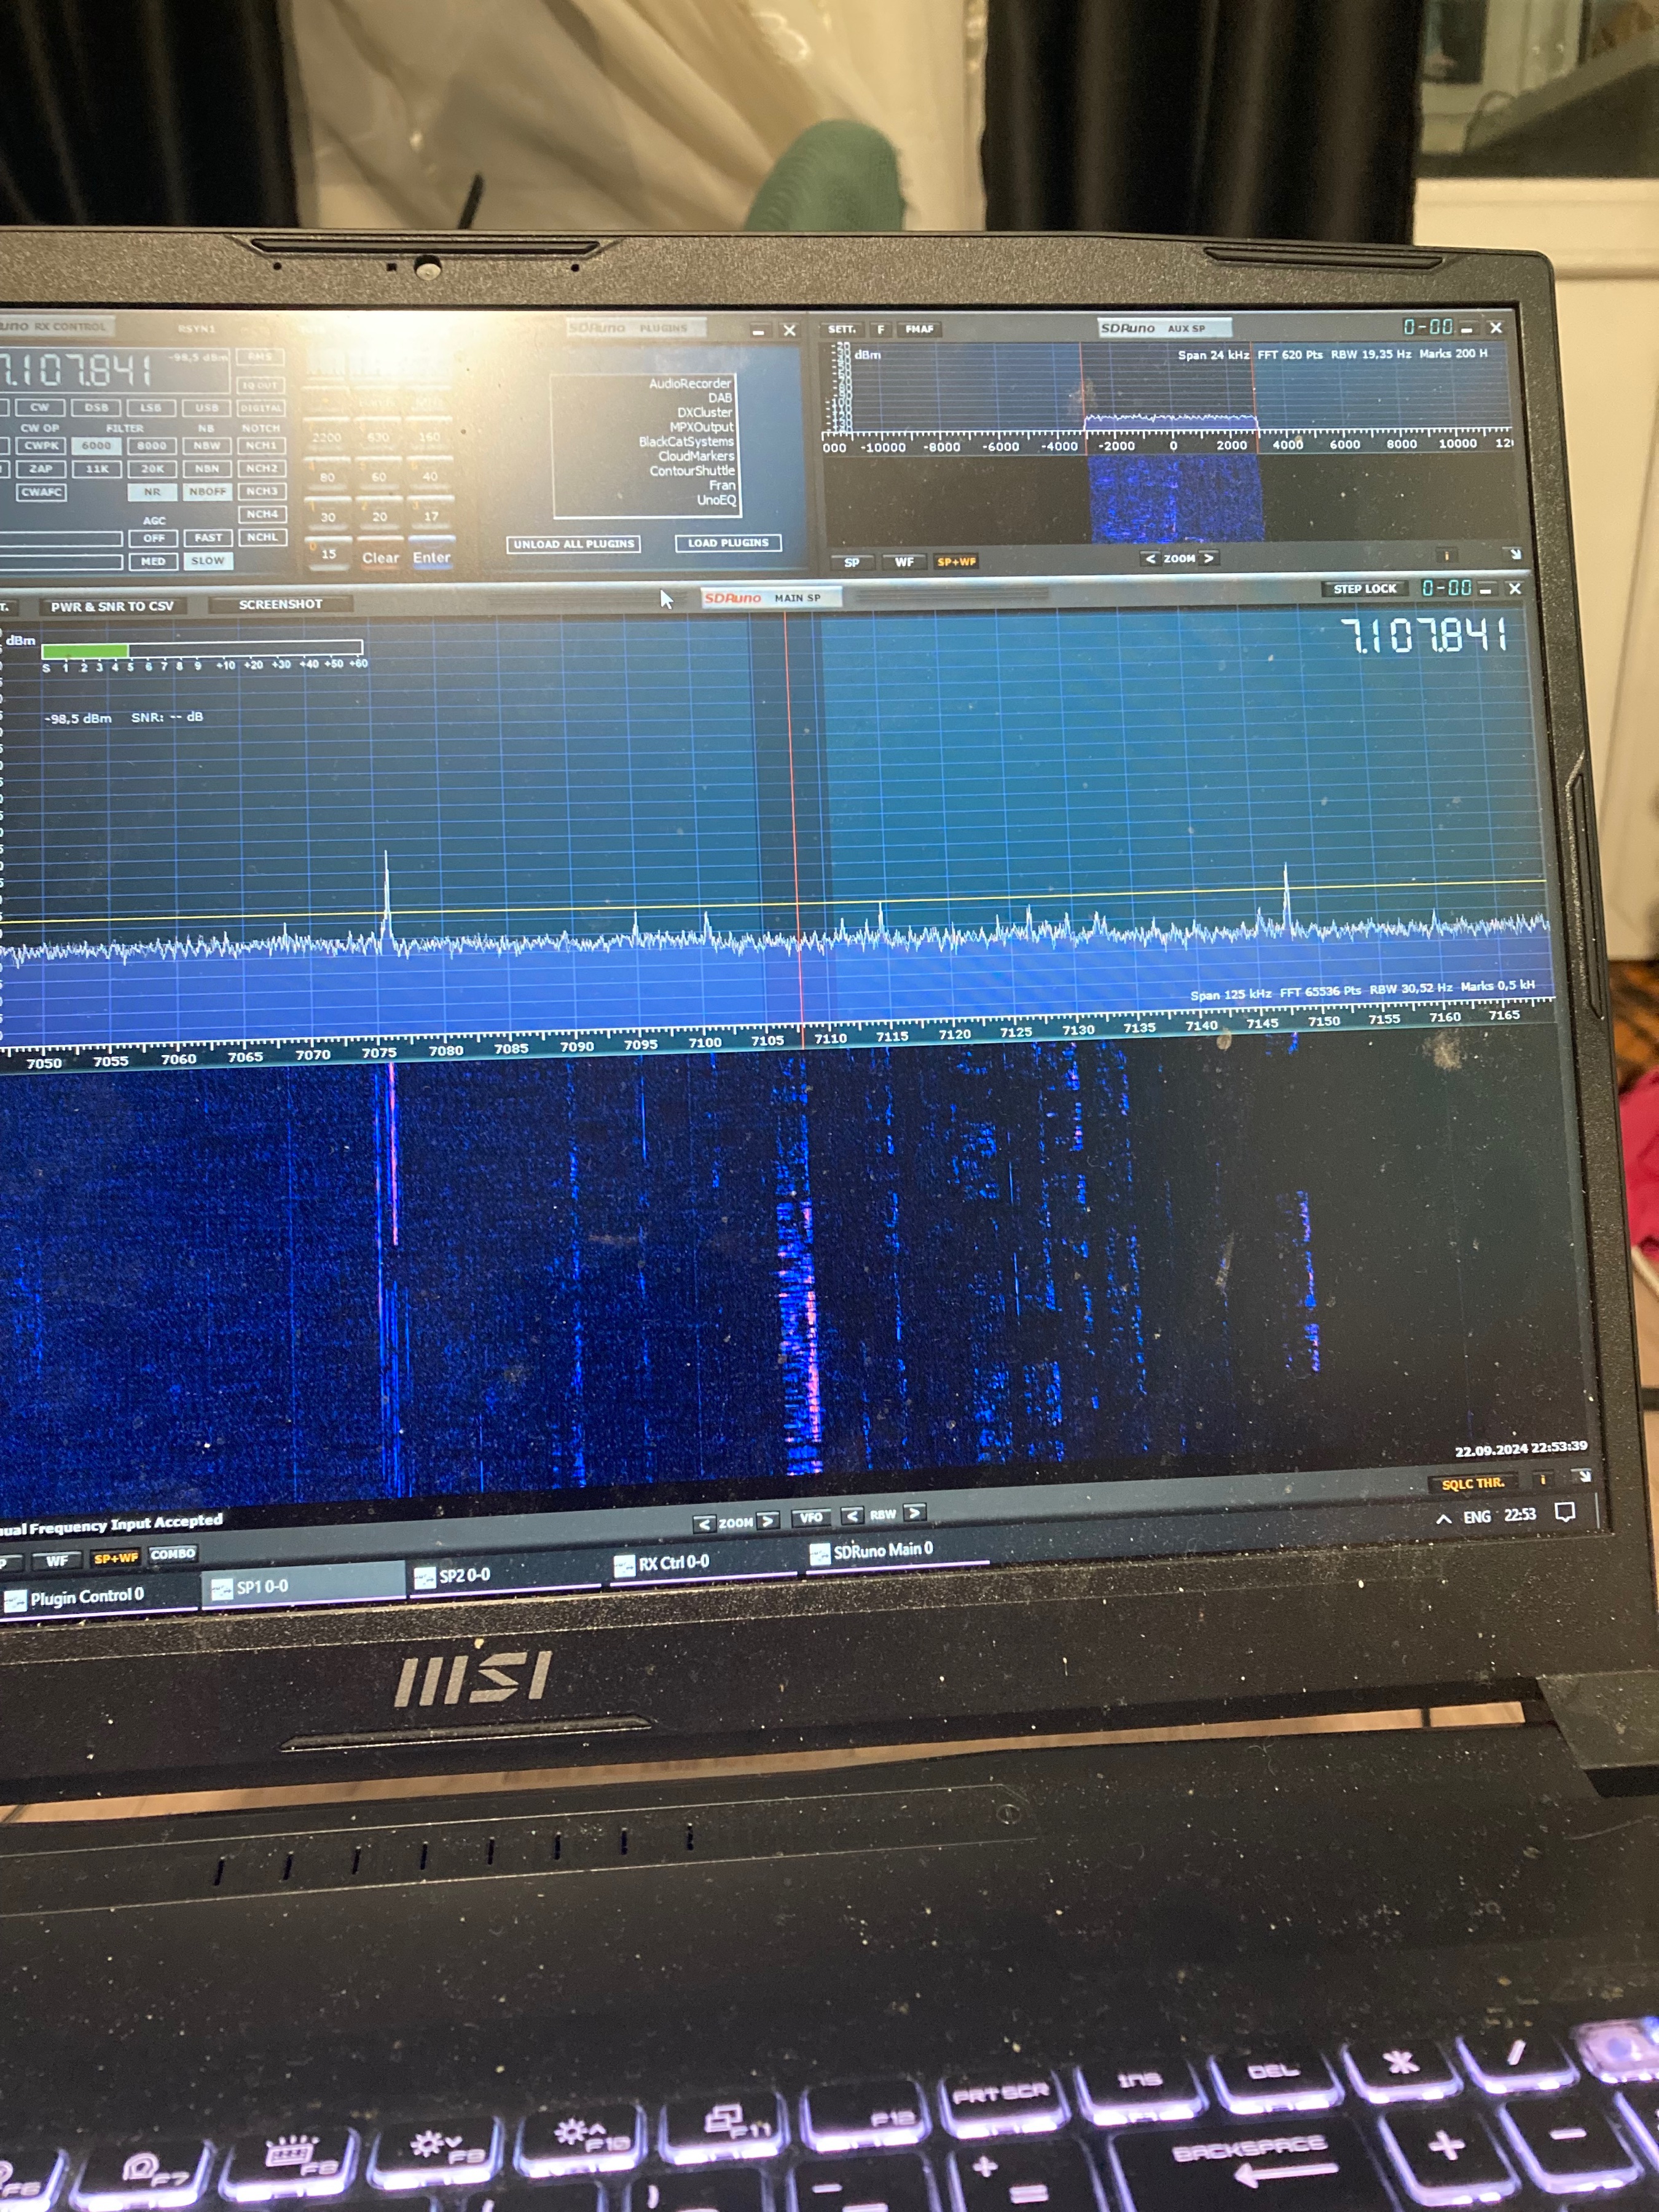Switch to the RX Ctrl 0-0 taskbar window
The height and width of the screenshot is (2212, 1659).
click(x=673, y=1563)
